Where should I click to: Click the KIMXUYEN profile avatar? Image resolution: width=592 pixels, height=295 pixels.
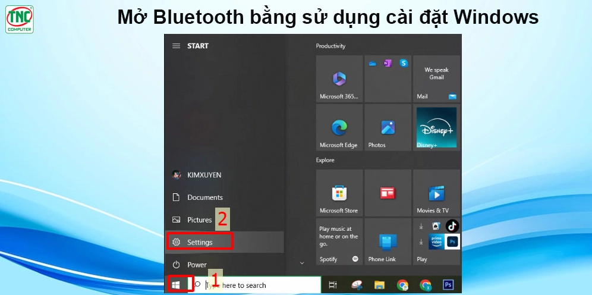[x=176, y=175]
